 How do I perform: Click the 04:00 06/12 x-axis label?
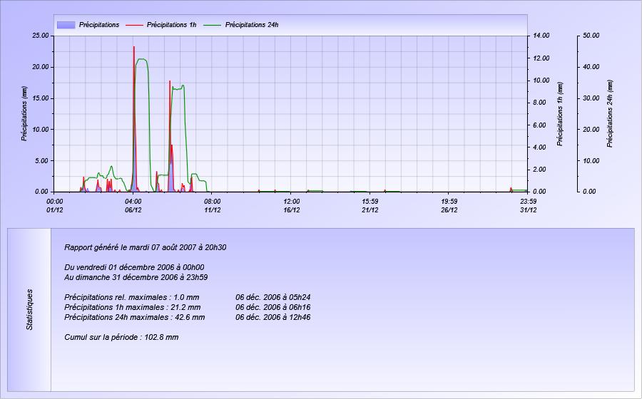pyautogui.click(x=133, y=206)
